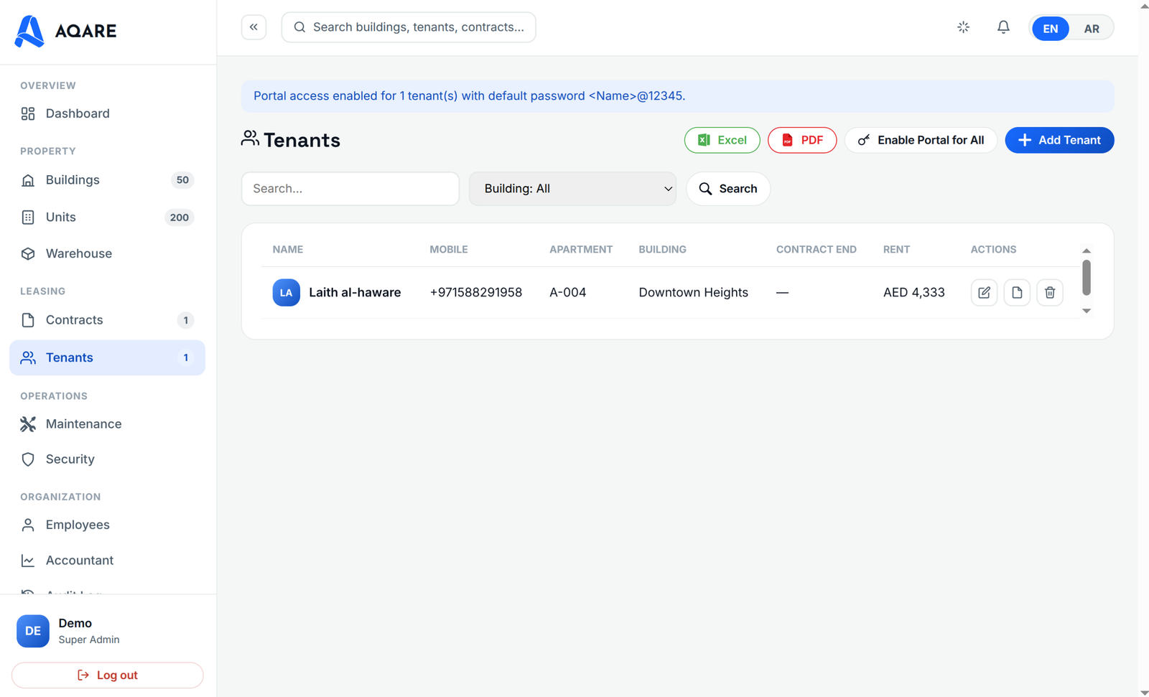The width and height of the screenshot is (1149, 697).
Task: Click the NAME column header
Action: [288, 250]
